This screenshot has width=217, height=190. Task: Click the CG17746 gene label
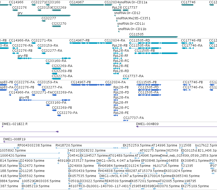pos(188,2)
